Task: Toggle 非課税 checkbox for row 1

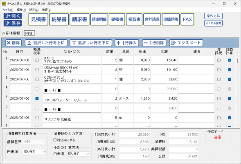Action: 219,60
